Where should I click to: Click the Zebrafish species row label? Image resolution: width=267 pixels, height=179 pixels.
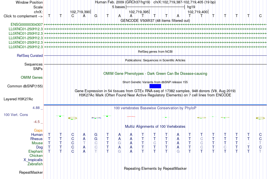tap(35, 164)
